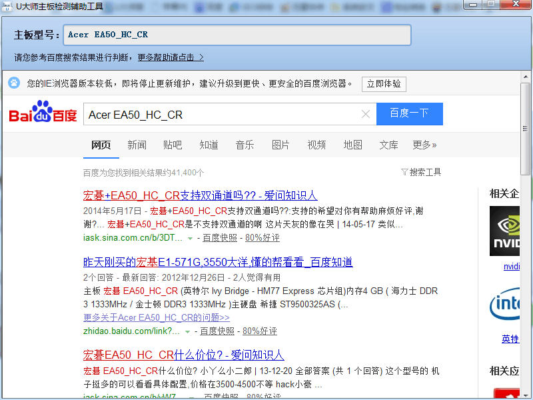Image resolution: width=533 pixels, height=400 pixels.
Task: Open the 贴吧 tab
Action: click(173, 145)
